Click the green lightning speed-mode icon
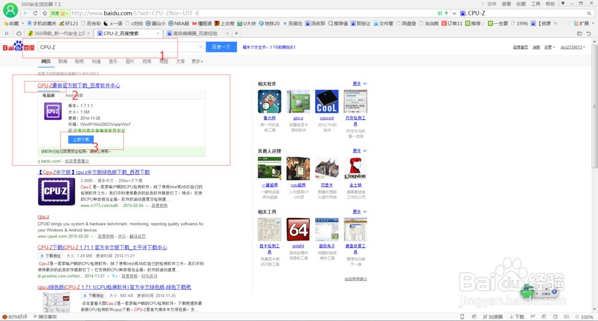 coord(446,13)
